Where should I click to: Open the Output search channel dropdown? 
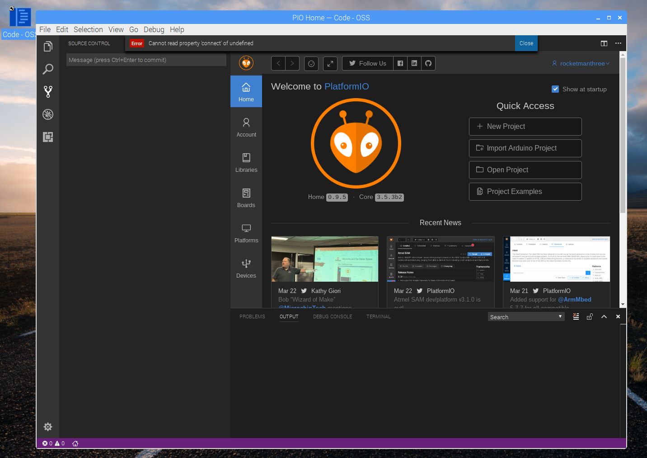(x=560, y=316)
